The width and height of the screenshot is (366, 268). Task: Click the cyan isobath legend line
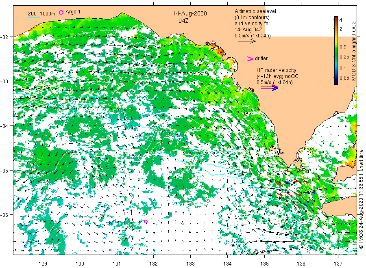click(x=34, y=17)
